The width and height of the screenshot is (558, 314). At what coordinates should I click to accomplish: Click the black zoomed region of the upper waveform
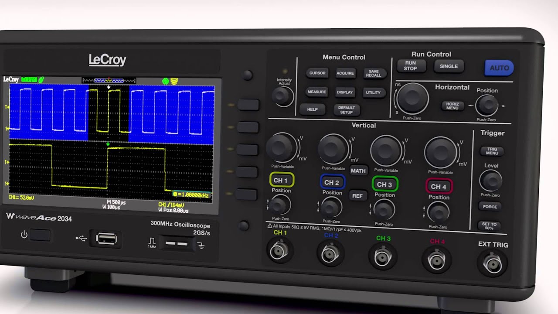(109, 113)
